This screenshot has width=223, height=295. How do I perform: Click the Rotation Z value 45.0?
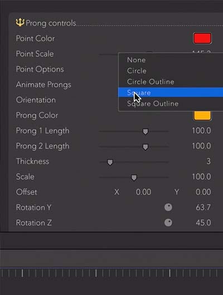coord(203,223)
